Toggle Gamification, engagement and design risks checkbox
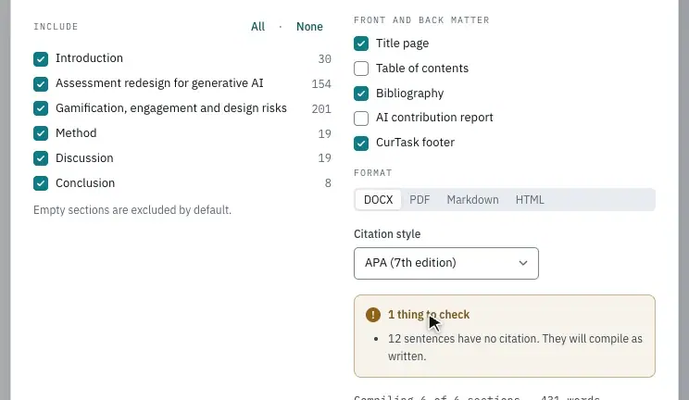The height and width of the screenshot is (400, 689). pyautogui.click(x=41, y=108)
